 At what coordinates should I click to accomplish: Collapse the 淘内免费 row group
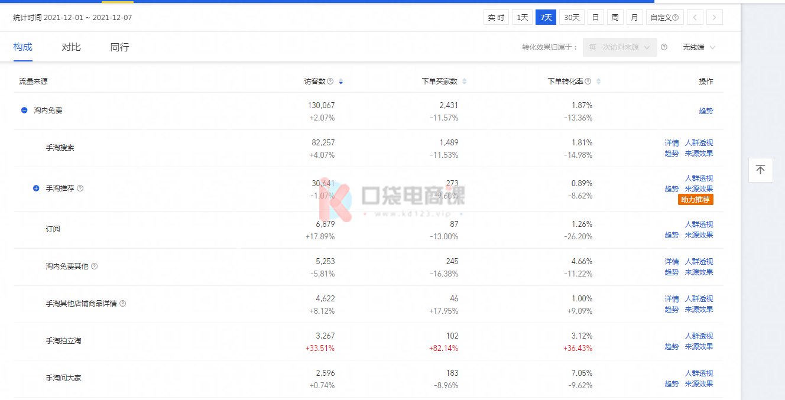(24, 110)
